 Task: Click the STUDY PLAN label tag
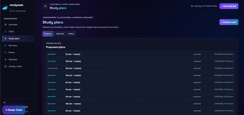(x=52, y=68)
